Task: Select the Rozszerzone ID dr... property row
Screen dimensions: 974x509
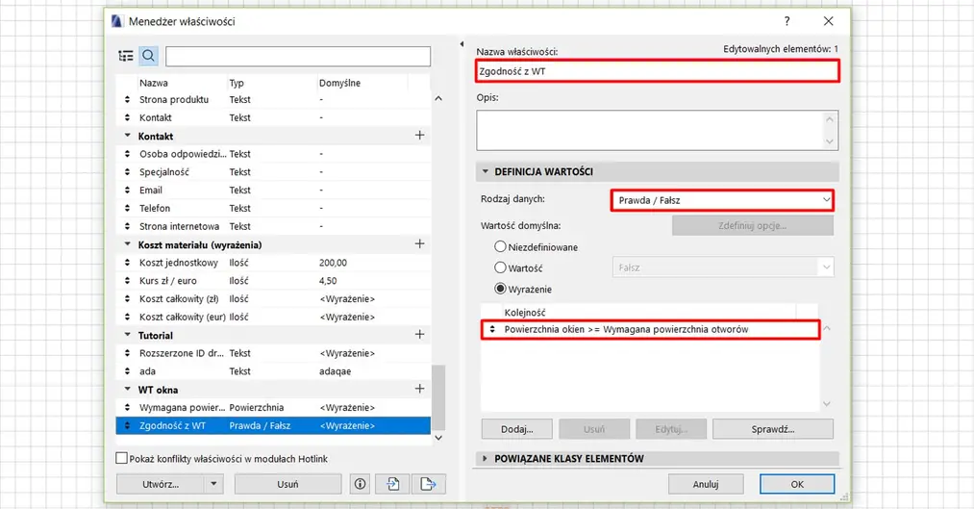Action: [x=273, y=353]
